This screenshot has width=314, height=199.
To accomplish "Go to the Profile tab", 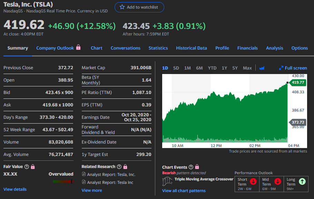I will [x=222, y=48].
